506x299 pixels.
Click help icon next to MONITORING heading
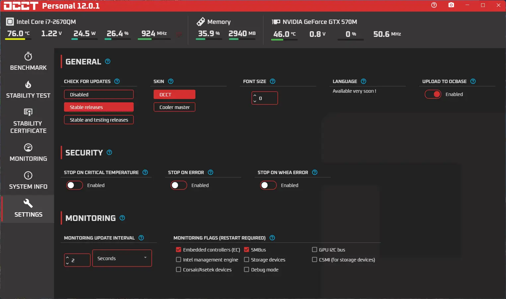(x=122, y=218)
